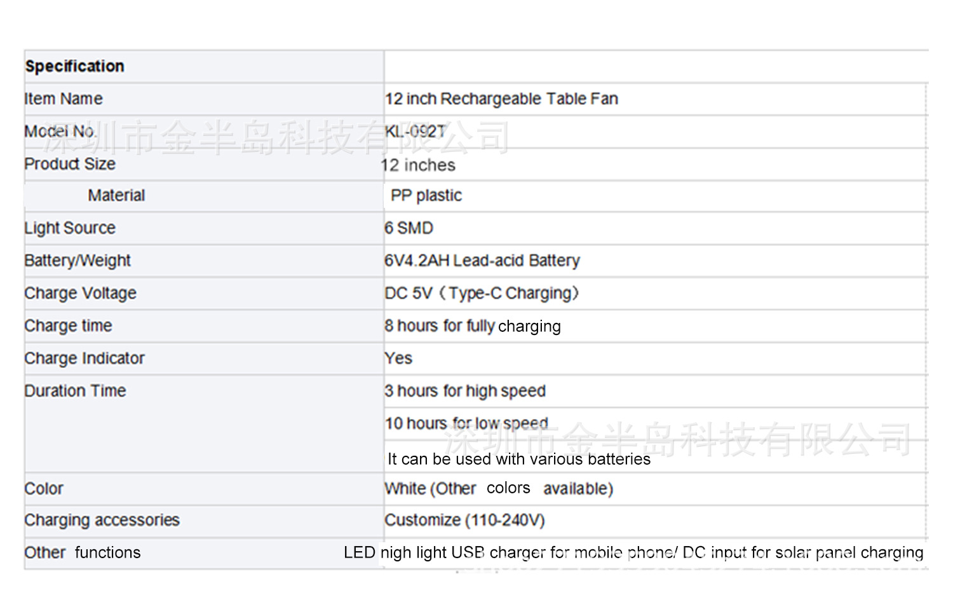Screen dimensions: 953x602
Task: Select the Charge Indicator label
Action: tap(84, 359)
